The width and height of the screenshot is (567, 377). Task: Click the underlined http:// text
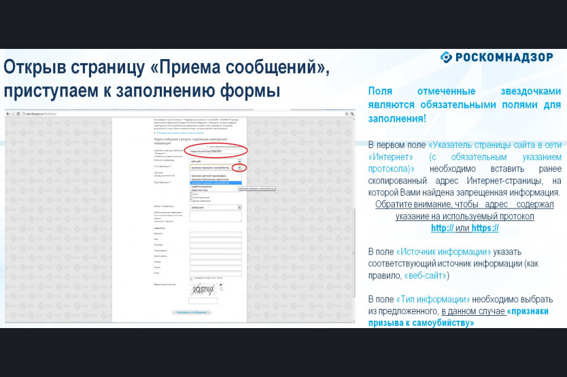[442, 228]
